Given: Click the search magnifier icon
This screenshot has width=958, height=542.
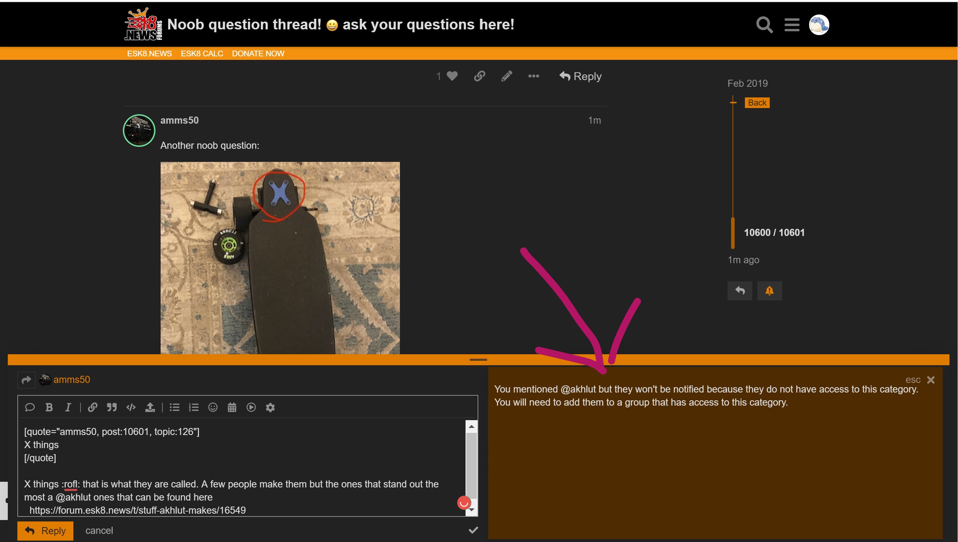Looking at the screenshot, I should point(764,25).
